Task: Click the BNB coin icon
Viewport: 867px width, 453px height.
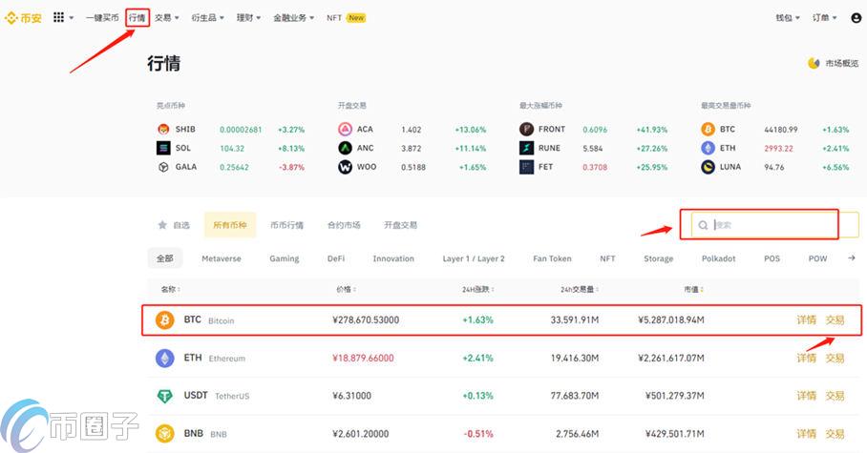Action: pyautogui.click(x=165, y=433)
